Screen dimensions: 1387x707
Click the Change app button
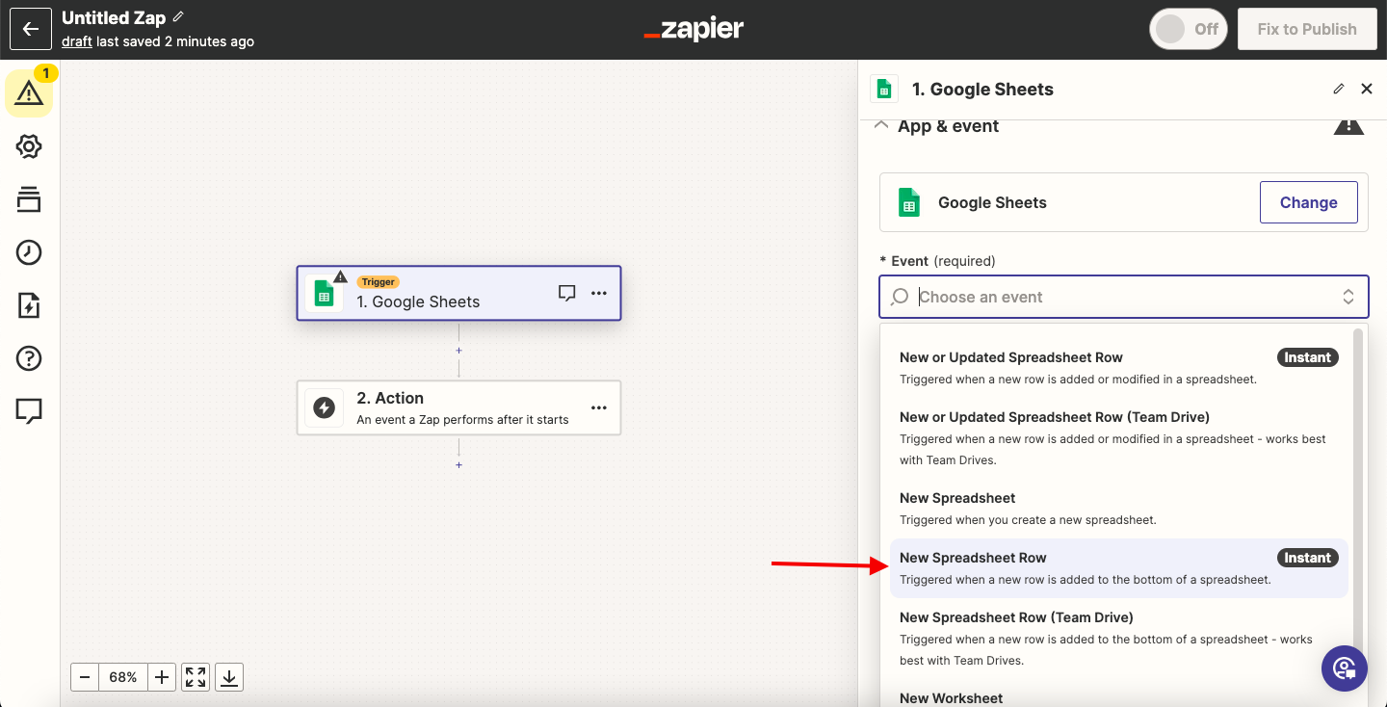click(x=1308, y=202)
